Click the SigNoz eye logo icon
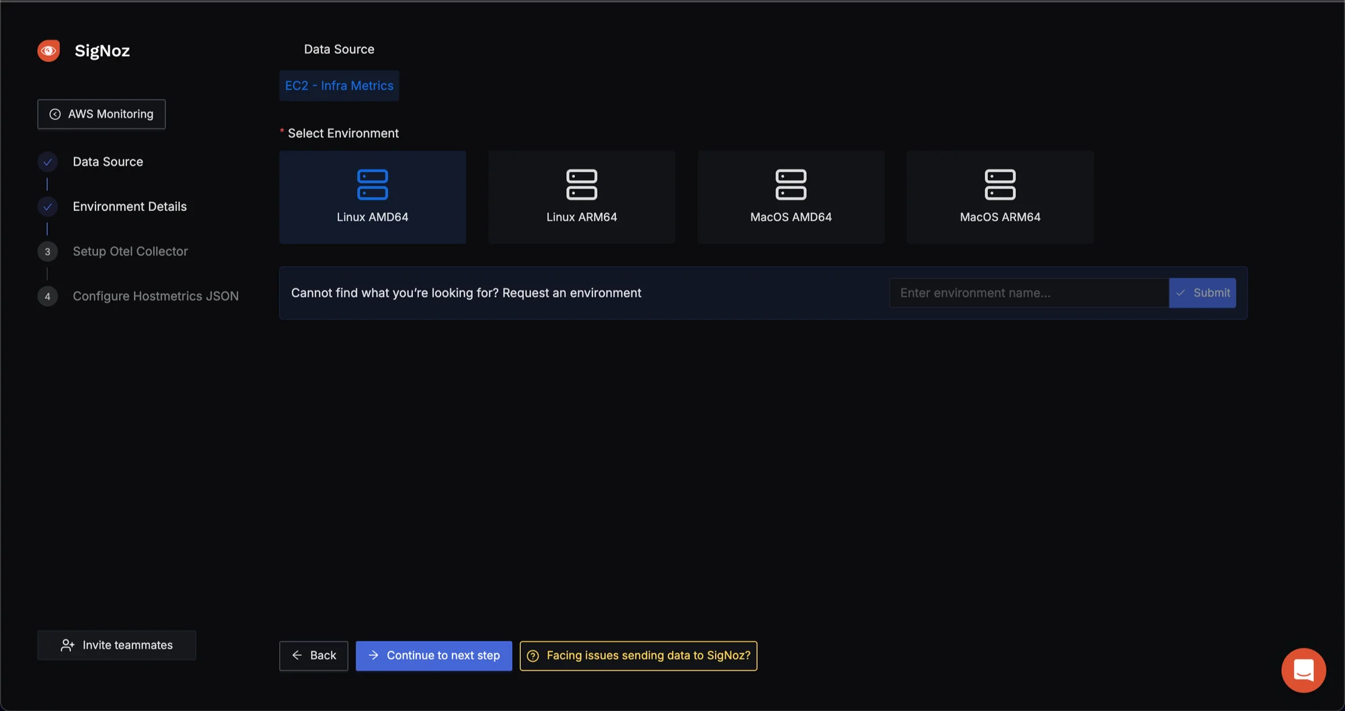This screenshot has width=1345, height=711. (48, 50)
